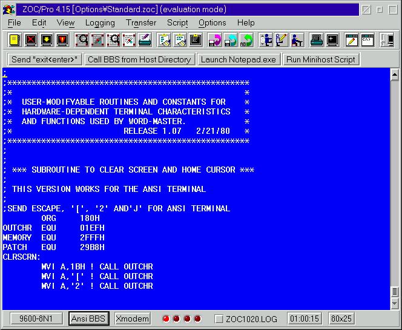Click the Send "exit<enter>" button
This screenshot has height=330, width=402.
[x=44, y=59]
